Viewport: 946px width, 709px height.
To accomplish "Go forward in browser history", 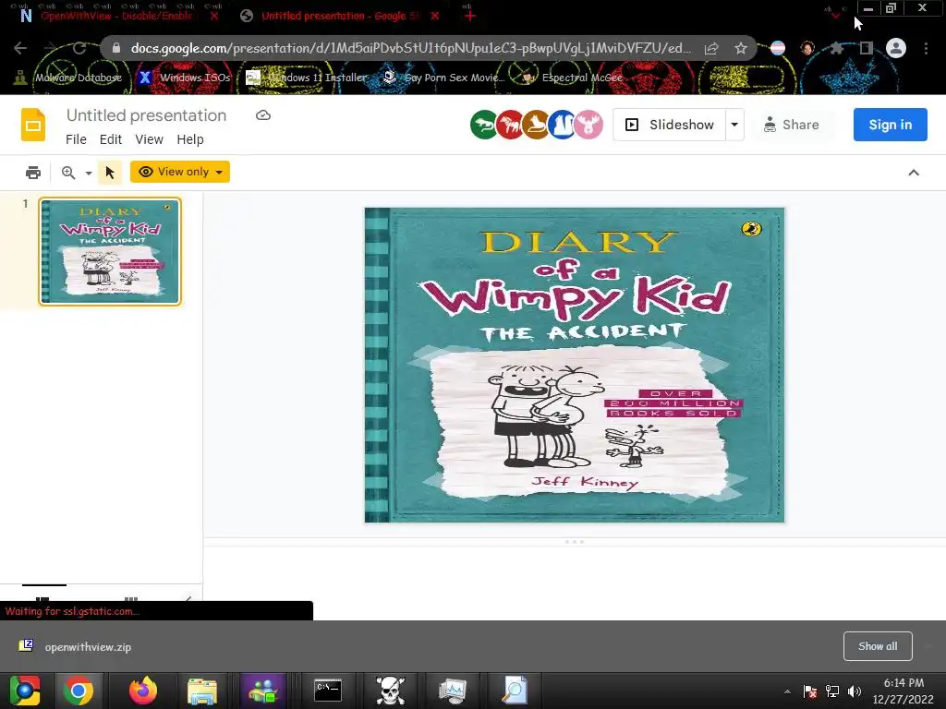I will point(50,48).
